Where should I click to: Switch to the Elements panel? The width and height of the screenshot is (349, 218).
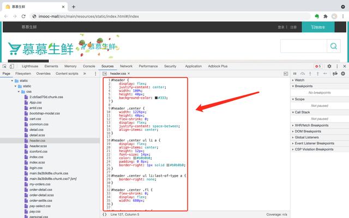tap(51, 66)
